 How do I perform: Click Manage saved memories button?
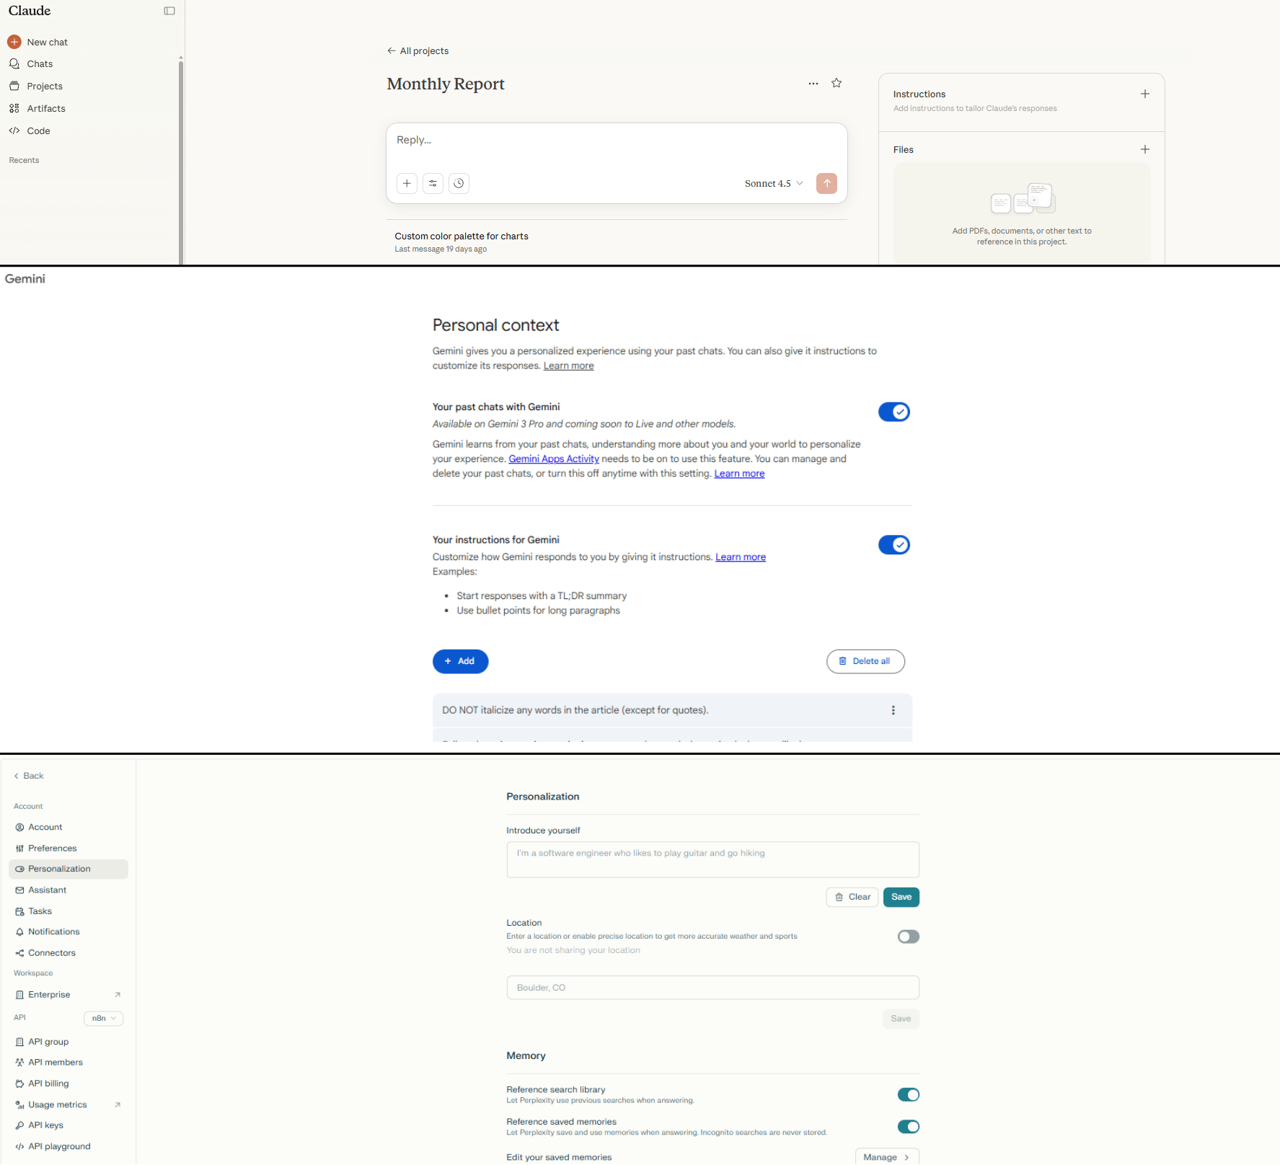point(887,1158)
